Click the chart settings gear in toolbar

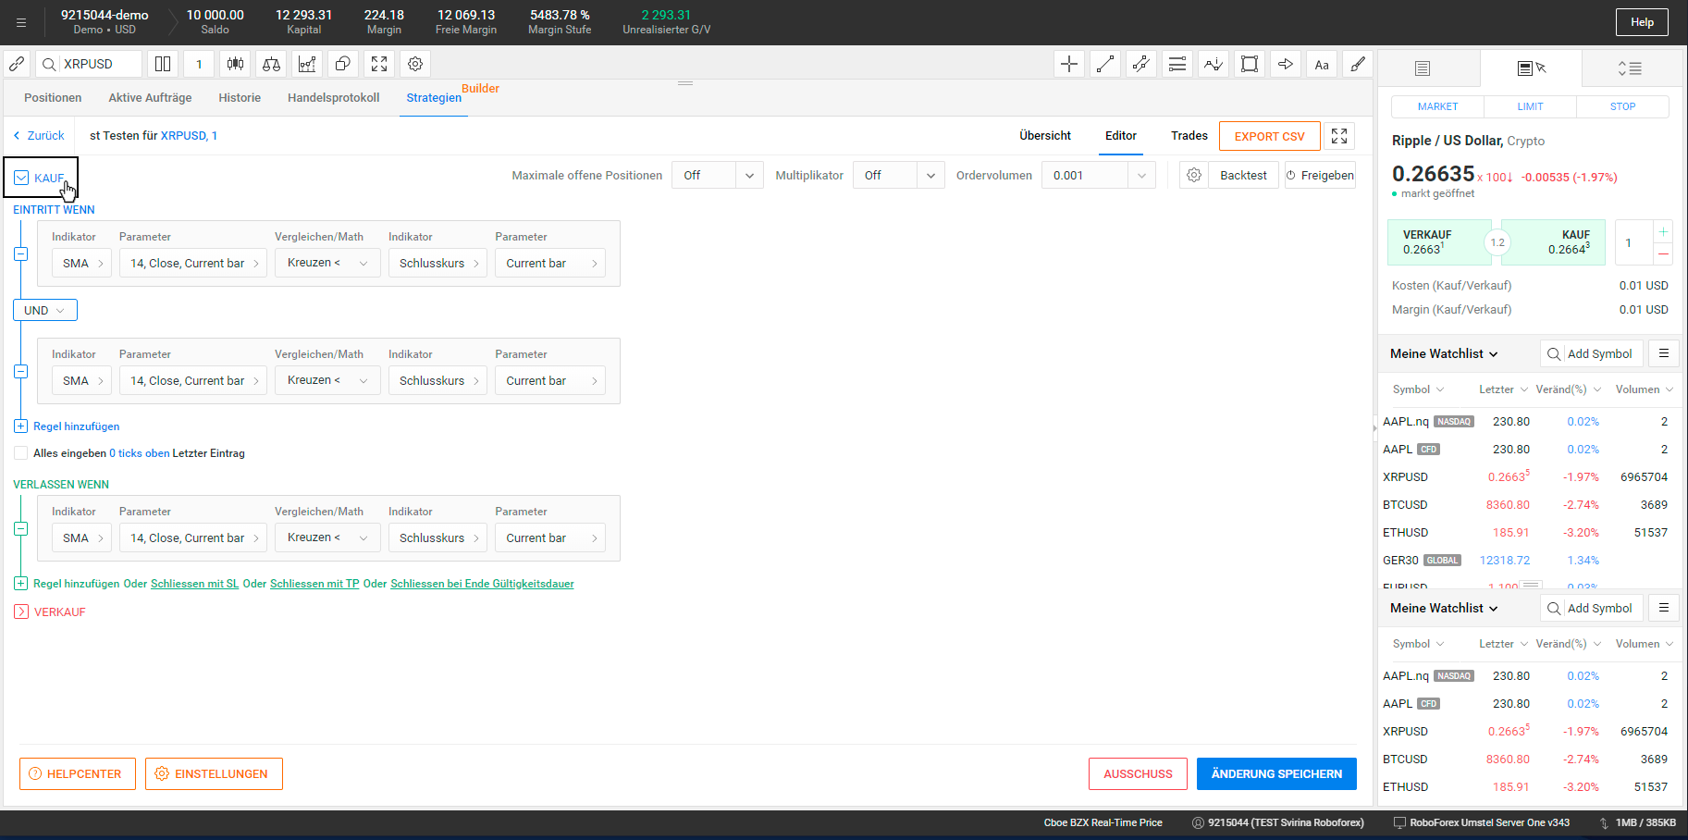coord(415,64)
